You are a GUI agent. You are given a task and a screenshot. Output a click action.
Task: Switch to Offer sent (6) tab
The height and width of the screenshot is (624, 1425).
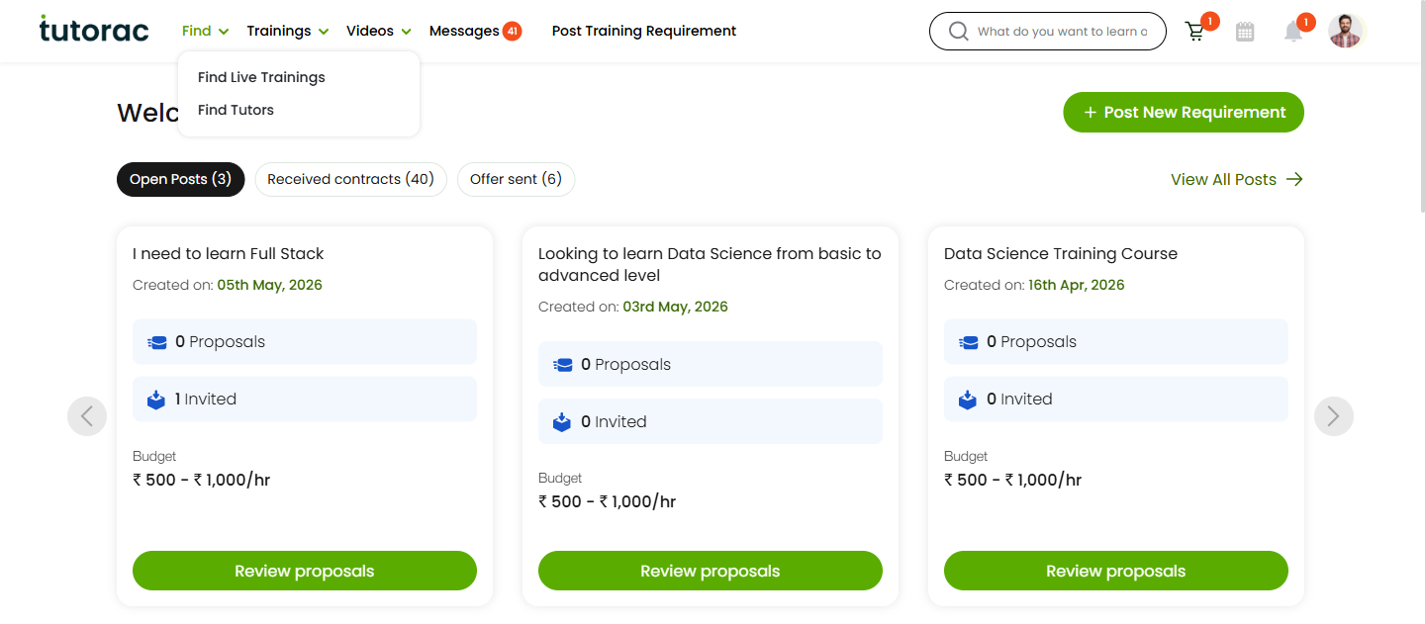(x=516, y=179)
